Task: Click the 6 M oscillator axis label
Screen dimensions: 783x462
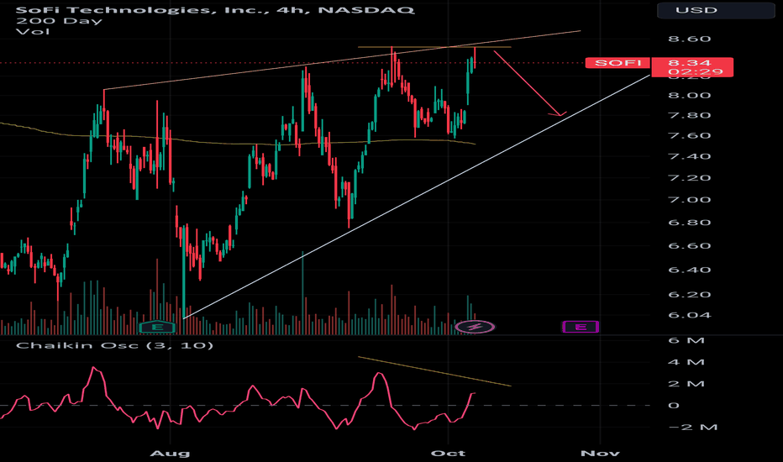Action: point(686,341)
